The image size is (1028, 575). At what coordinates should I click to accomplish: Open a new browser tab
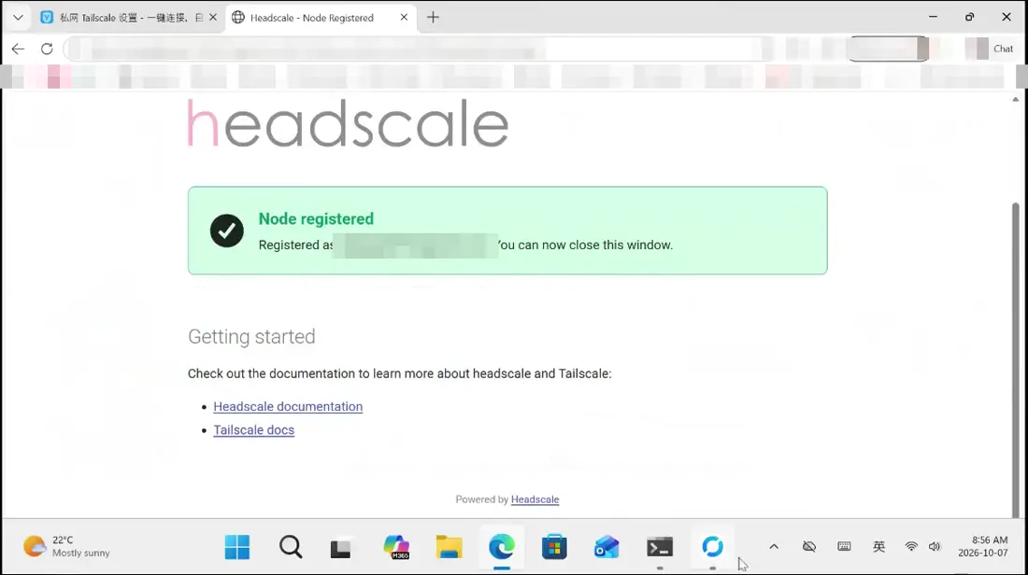(433, 18)
